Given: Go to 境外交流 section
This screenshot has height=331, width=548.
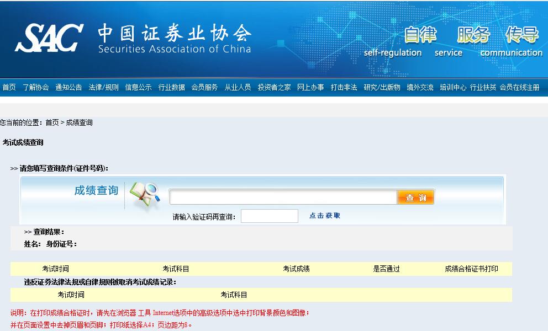Looking at the screenshot, I should click(x=420, y=87).
